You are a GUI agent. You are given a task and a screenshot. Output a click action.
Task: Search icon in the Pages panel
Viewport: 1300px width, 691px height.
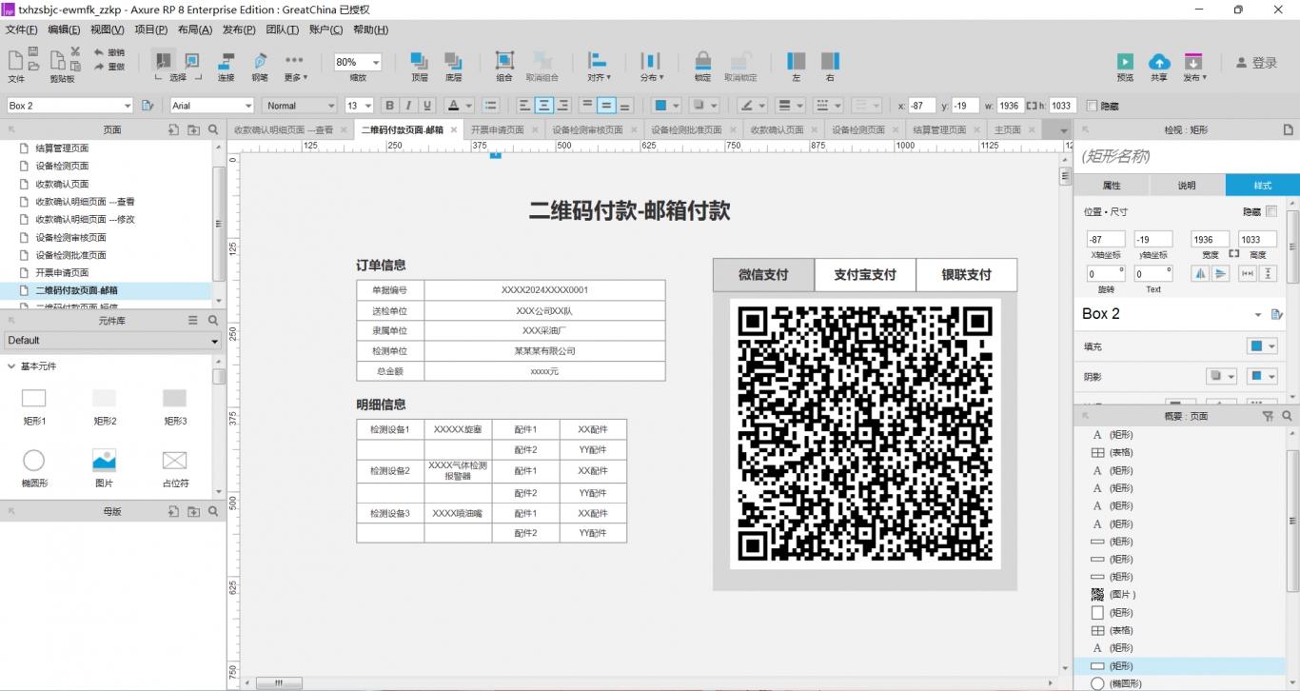click(213, 129)
